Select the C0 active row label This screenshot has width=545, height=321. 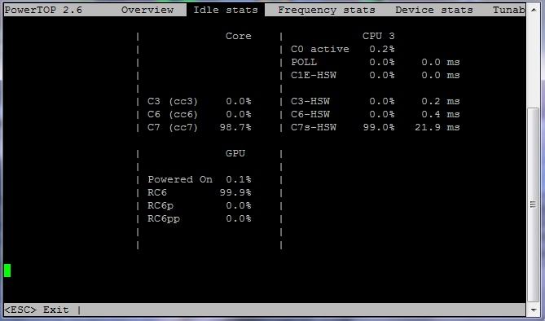[320, 49]
